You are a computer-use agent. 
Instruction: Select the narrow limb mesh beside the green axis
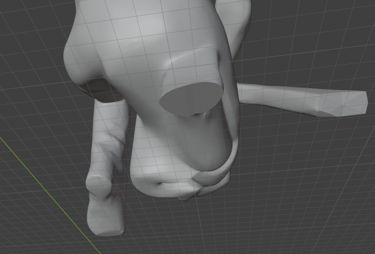107,167
